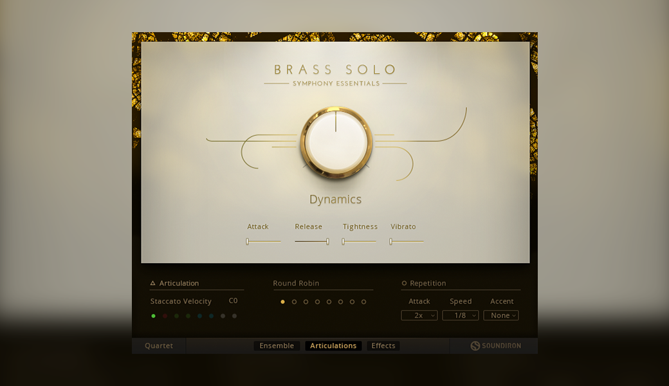Viewport: 669px width, 386px height.
Task: Select the third dark green articulation dot
Action: tap(177, 316)
